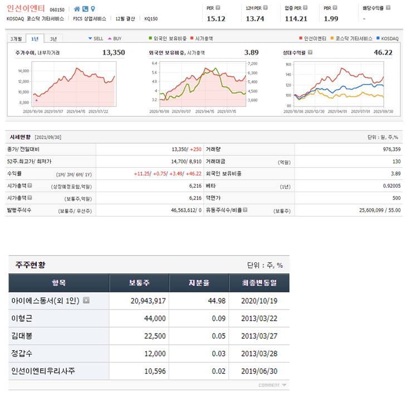The height and width of the screenshot is (396, 411).
Task: Switch chart period to 3개월 tab
Action: (x=16, y=39)
